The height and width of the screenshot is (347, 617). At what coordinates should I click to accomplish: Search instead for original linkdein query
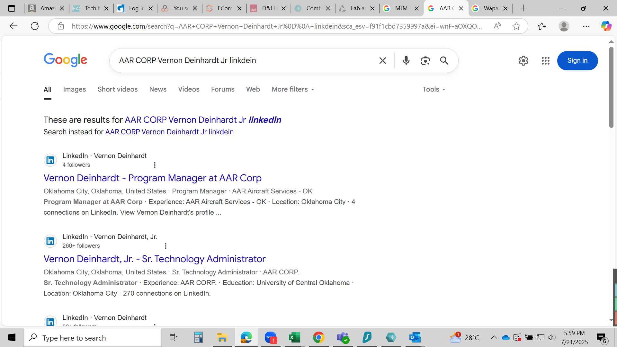pyautogui.click(x=169, y=132)
